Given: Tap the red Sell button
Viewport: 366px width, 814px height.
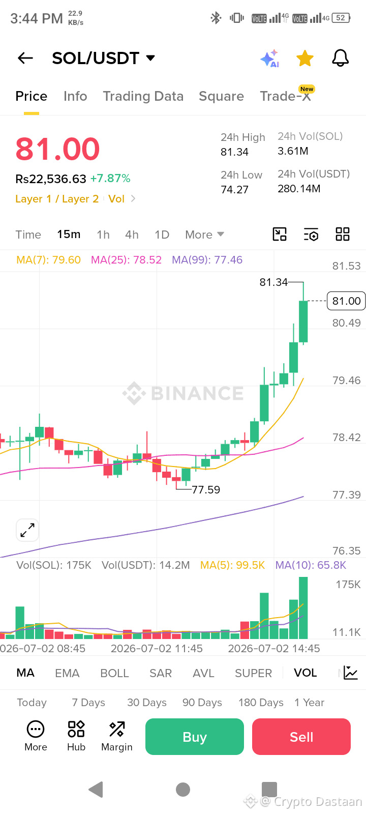Looking at the screenshot, I should pyautogui.click(x=301, y=737).
